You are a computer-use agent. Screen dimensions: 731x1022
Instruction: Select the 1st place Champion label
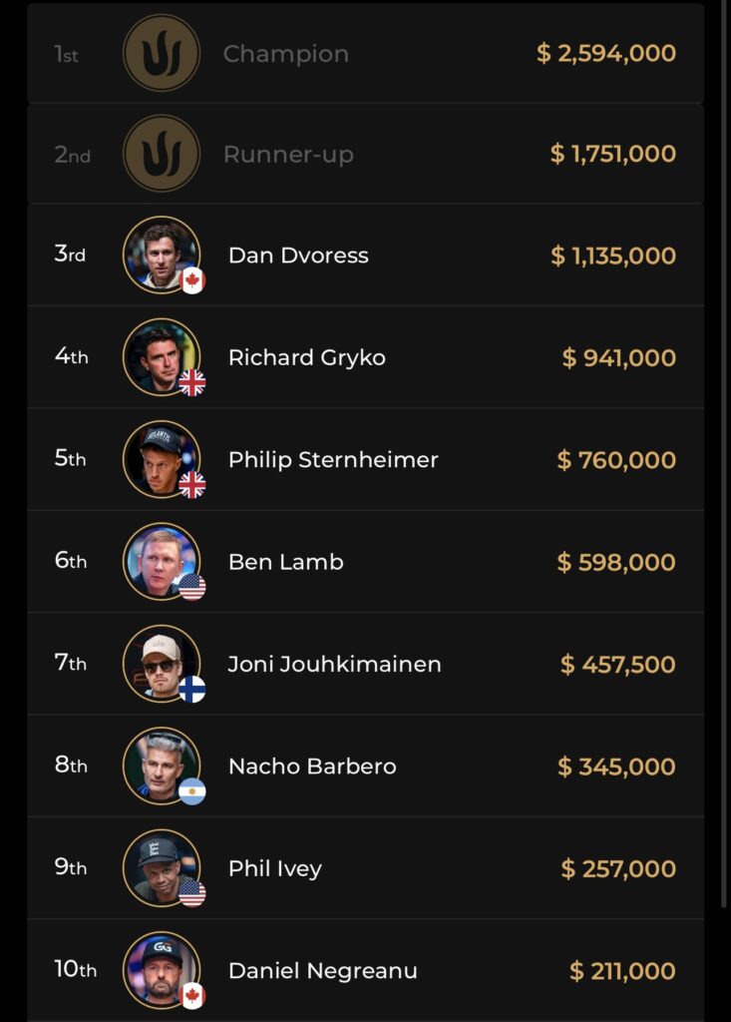(x=285, y=54)
